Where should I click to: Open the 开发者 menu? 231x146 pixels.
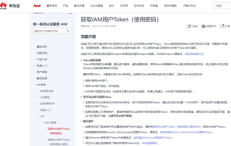[x=154, y=6]
